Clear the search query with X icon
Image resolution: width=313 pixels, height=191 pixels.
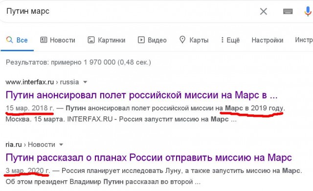click(264, 11)
